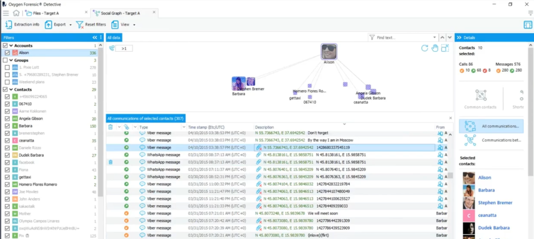Click paperclip icon on 07:11:37 AM WhatsApp row
The image size is (534, 239).
[x=259, y=170]
